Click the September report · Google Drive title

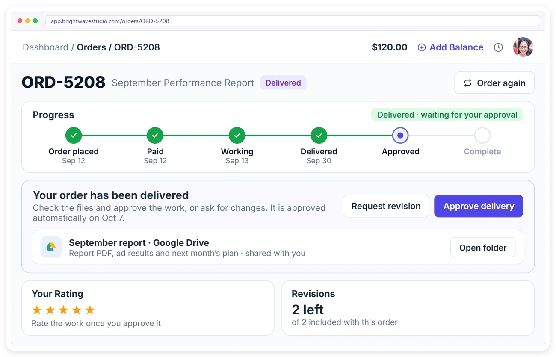[x=139, y=243]
